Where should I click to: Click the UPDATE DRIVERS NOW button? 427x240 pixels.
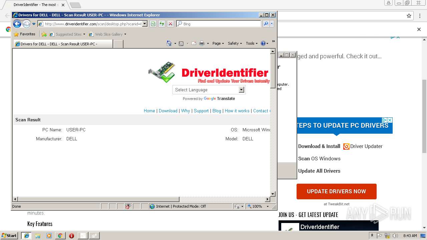coord(337,191)
